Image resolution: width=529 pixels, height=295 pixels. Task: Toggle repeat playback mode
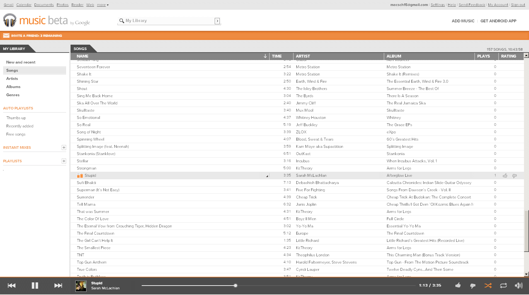(503, 286)
